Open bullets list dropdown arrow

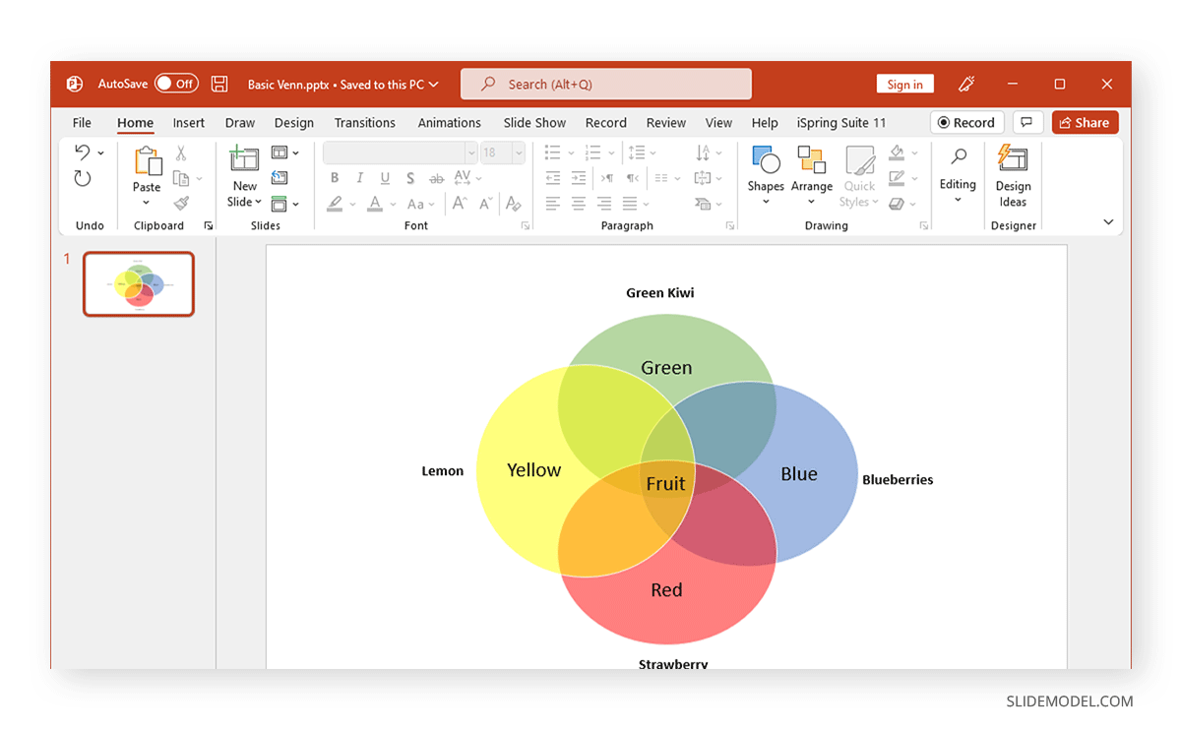[570, 152]
